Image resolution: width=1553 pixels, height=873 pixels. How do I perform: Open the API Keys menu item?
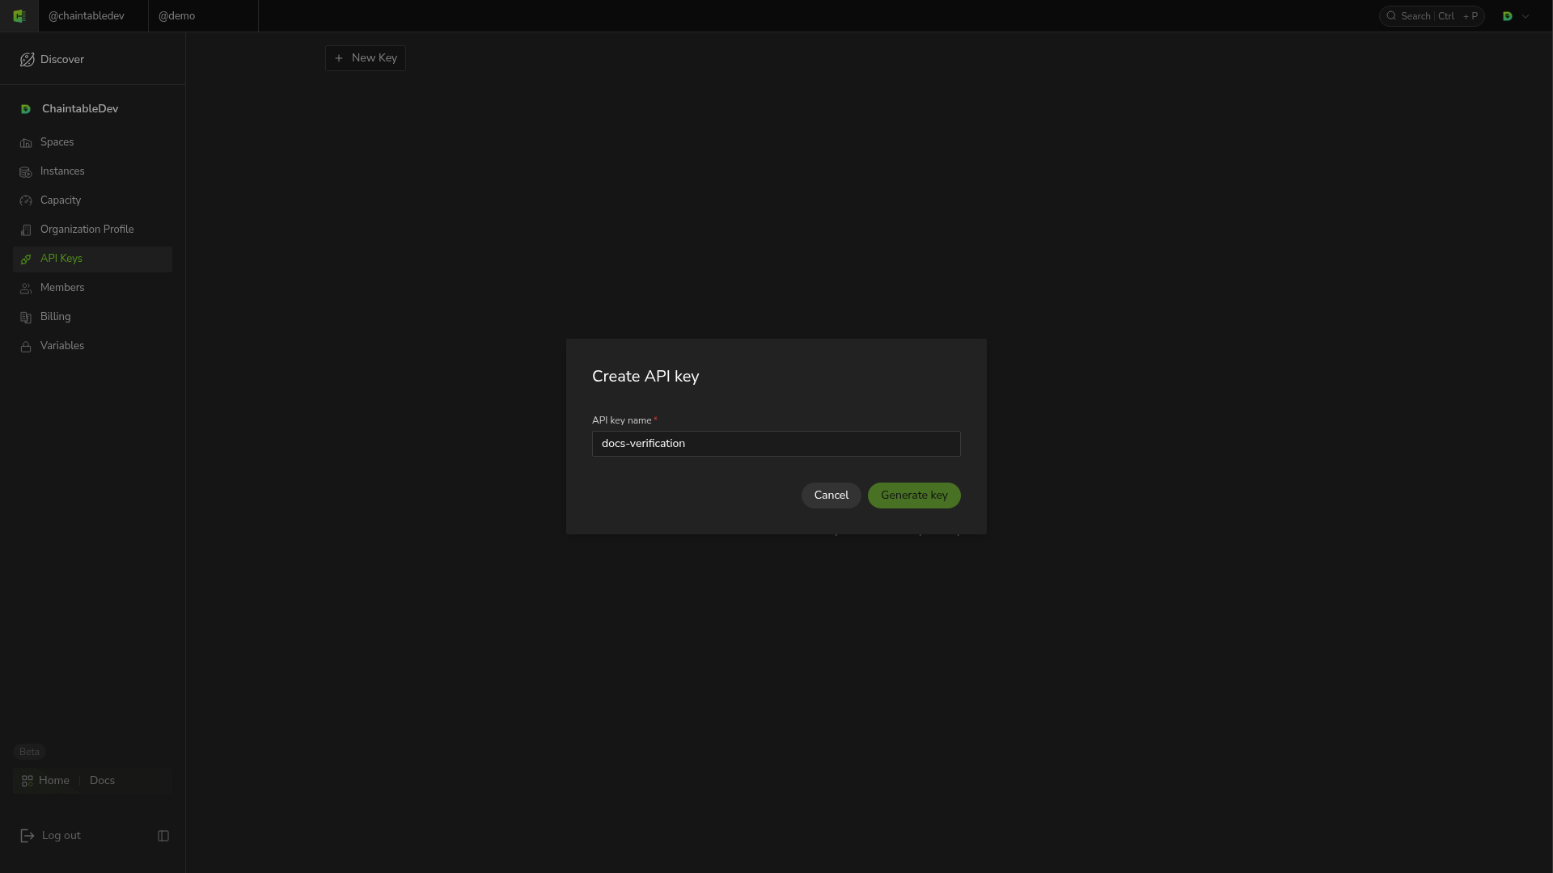(92, 259)
